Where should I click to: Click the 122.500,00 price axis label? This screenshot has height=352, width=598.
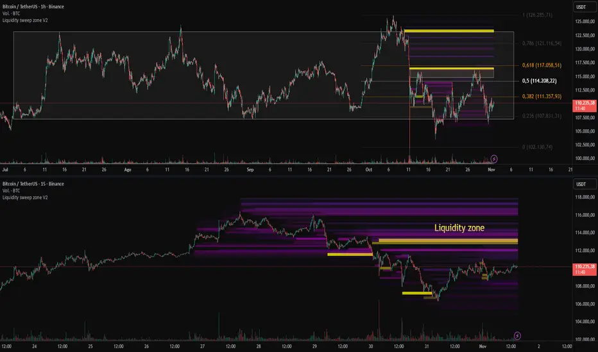pos(585,35)
